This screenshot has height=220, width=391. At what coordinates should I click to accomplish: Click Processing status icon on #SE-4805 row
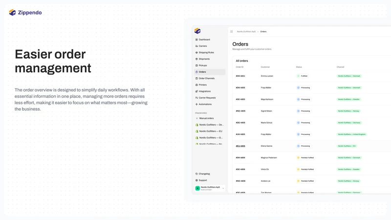click(x=298, y=100)
